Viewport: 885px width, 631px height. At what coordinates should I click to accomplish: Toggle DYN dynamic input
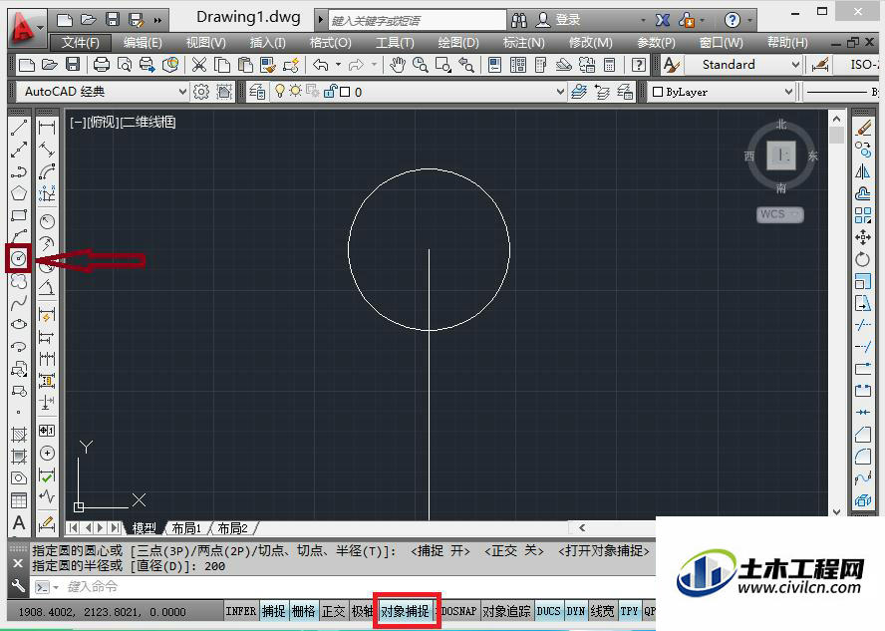click(576, 611)
